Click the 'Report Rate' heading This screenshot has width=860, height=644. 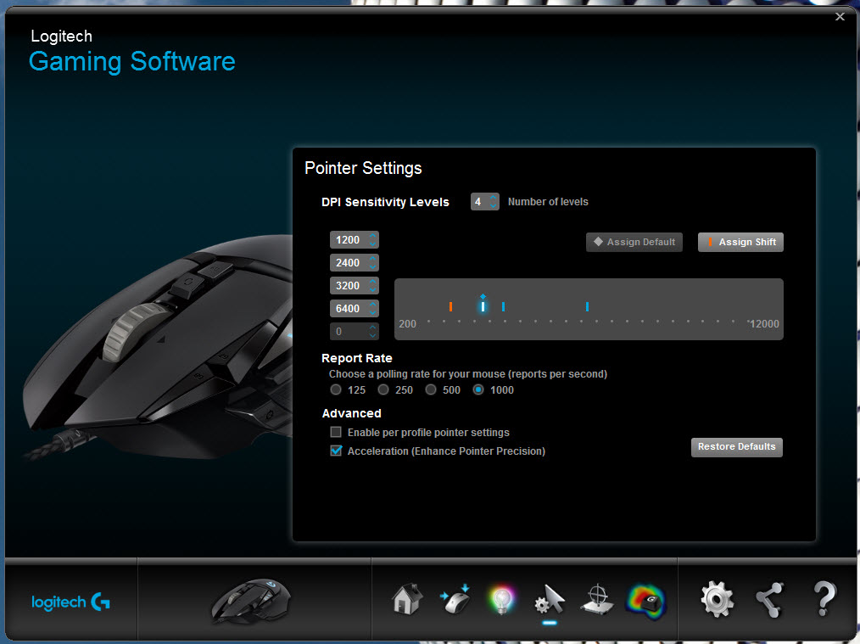coord(356,358)
